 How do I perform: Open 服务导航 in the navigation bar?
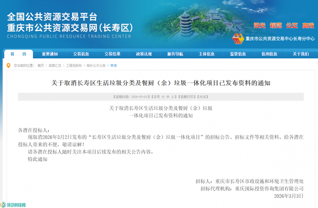pos(175,54)
